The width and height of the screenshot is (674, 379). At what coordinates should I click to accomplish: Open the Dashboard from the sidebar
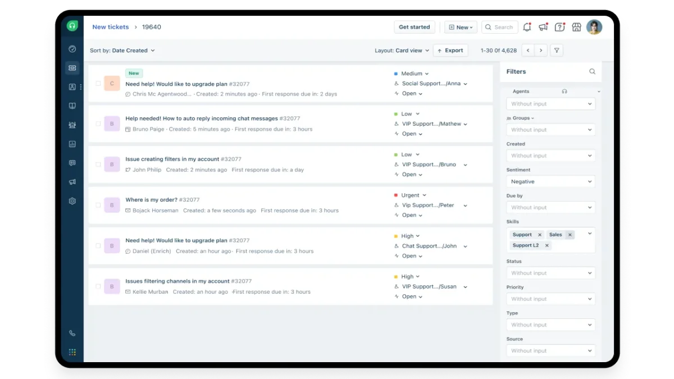point(72,49)
